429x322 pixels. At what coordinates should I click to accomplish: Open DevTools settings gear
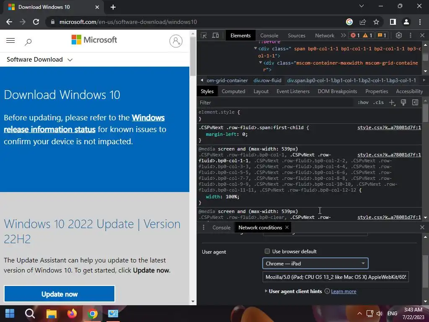(x=399, y=35)
